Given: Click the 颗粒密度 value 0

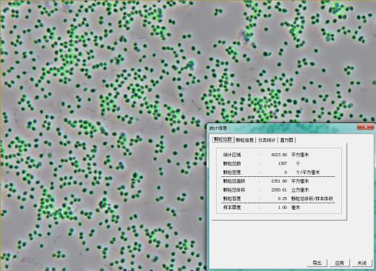Looking at the screenshot, I should (285, 172).
